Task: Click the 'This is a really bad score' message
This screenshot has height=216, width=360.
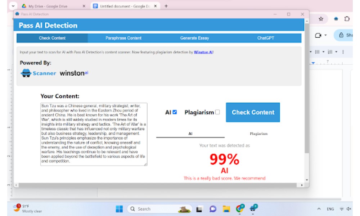Action: [x=225, y=178]
